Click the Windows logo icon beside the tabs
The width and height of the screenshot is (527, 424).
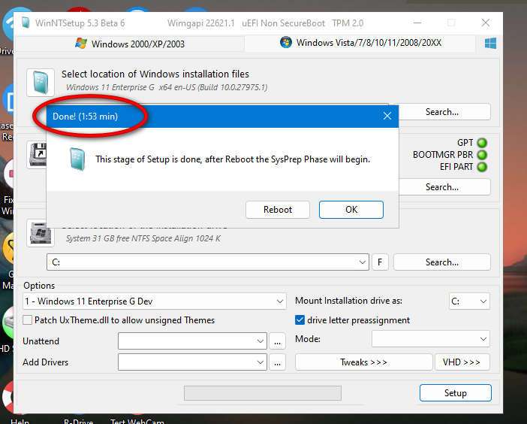click(x=490, y=44)
